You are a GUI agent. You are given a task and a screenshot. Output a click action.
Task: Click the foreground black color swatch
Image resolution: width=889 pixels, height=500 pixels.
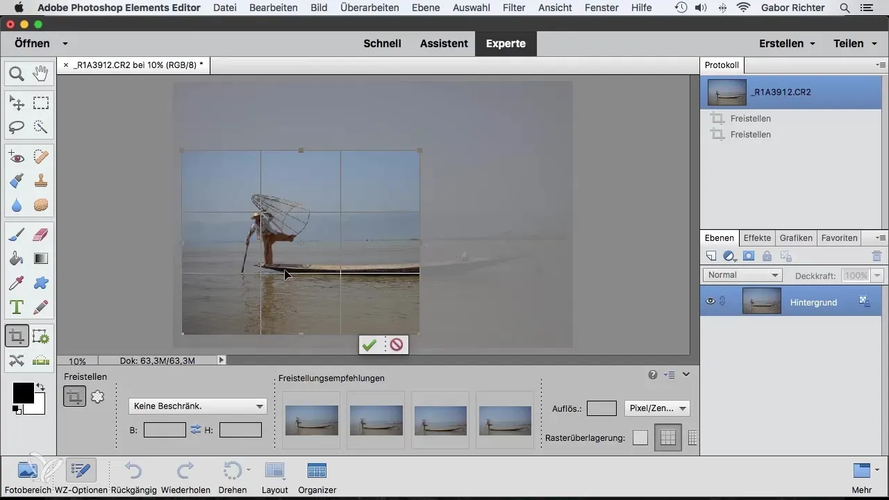pos(23,392)
